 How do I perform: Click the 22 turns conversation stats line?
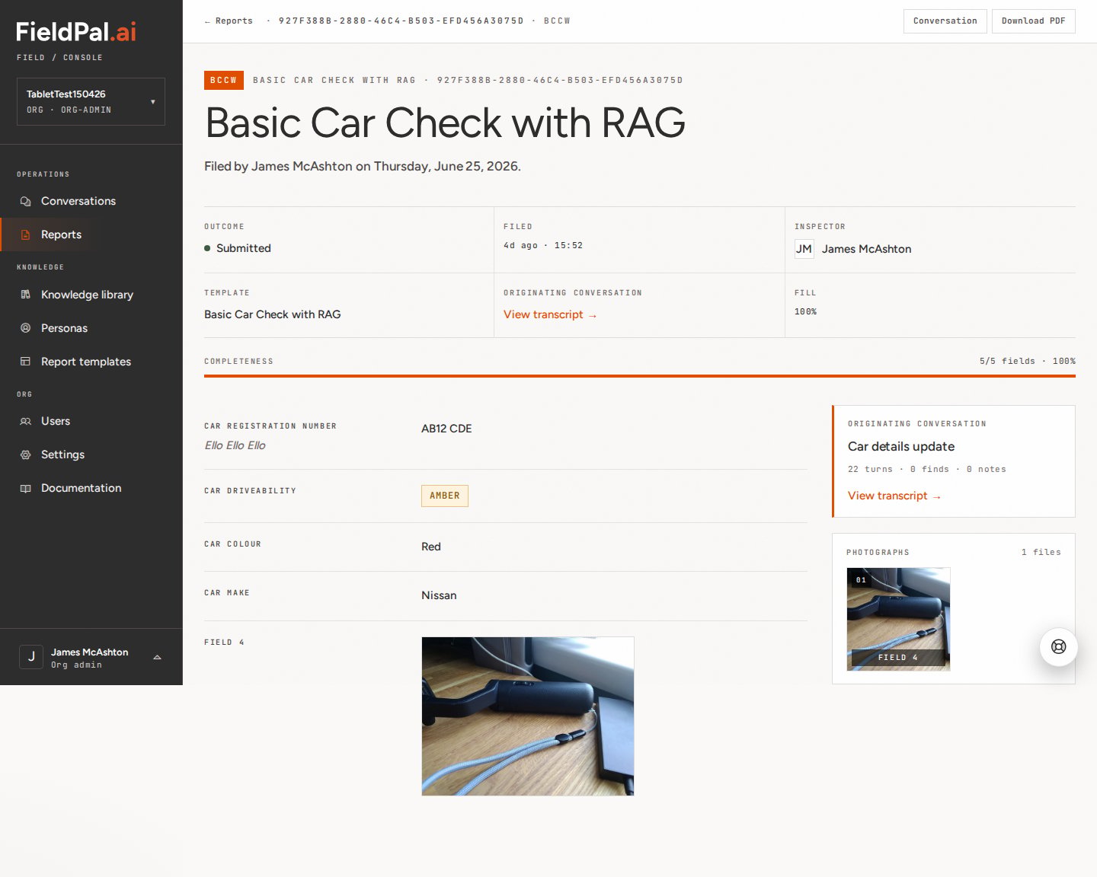tap(927, 470)
